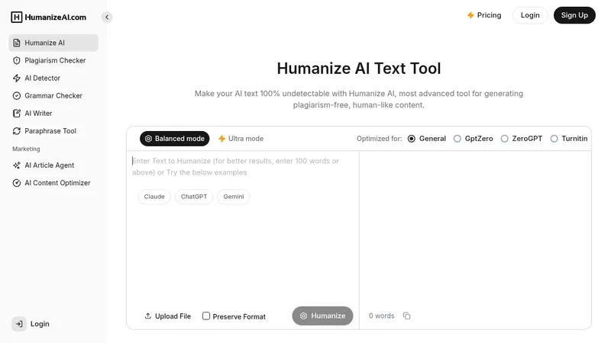Enable the Preserve Format checkbox
The height and width of the screenshot is (343, 611).
pos(206,316)
